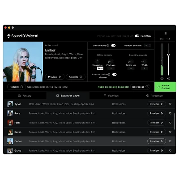Open the Favorites tab
Viewport: 179px width, 179px height.
click(x=111, y=96)
